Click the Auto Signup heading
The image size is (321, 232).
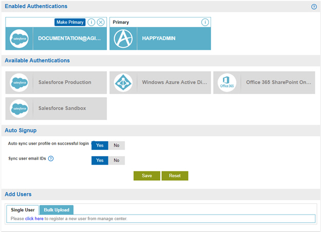click(21, 130)
